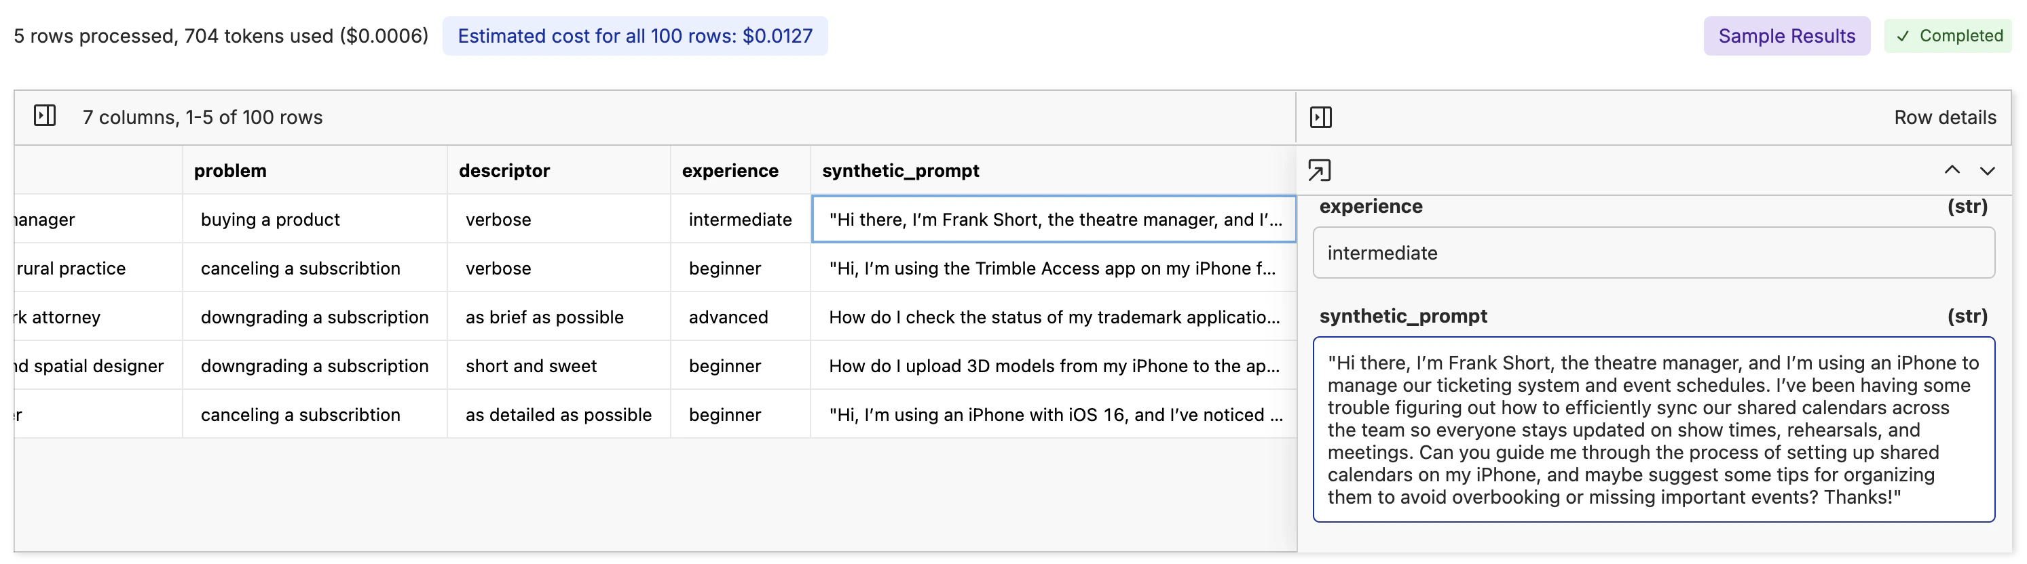Click the synthetic_prompt column header
The image size is (2027, 564).
point(900,170)
